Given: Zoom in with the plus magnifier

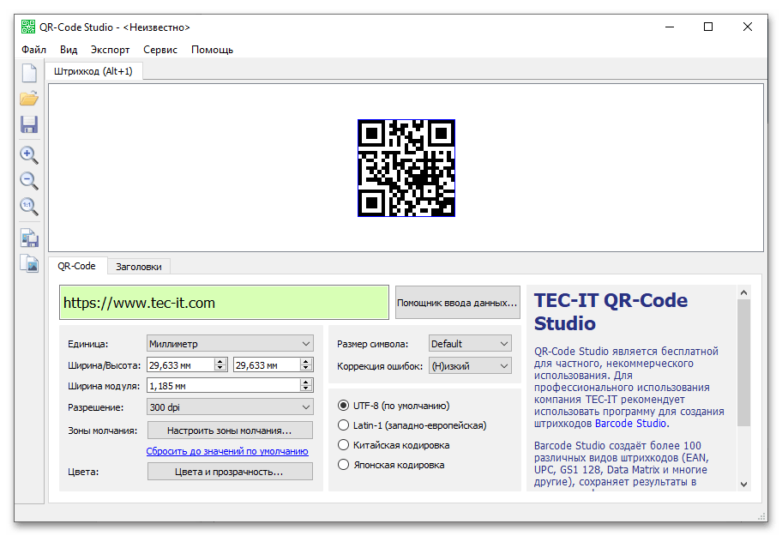Looking at the screenshot, I should click(x=29, y=155).
